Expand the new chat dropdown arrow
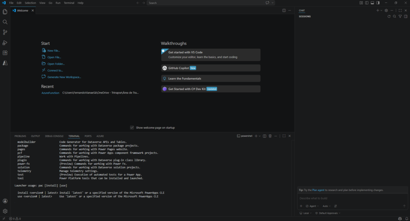This screenshot has width=410, height=221. [x=381, y=10]
